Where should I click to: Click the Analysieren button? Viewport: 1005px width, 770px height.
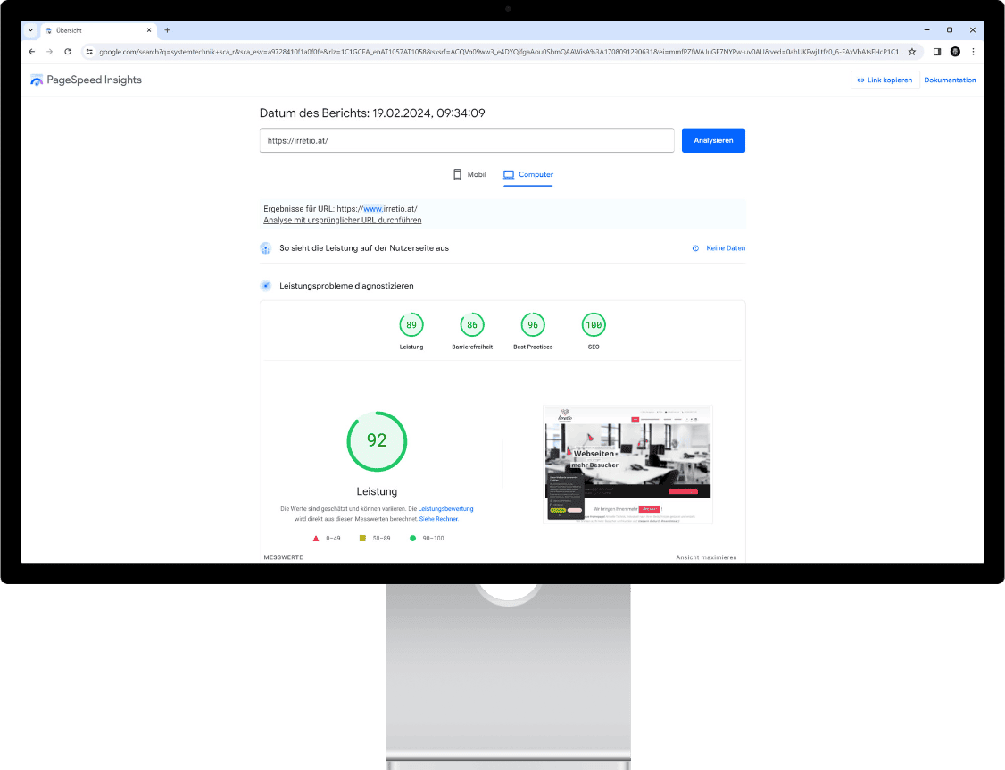[x=713, y=140]
